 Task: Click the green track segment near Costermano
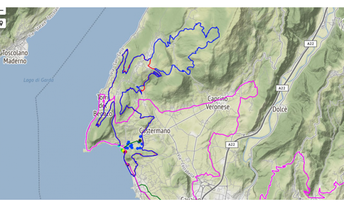click(131, 144)
